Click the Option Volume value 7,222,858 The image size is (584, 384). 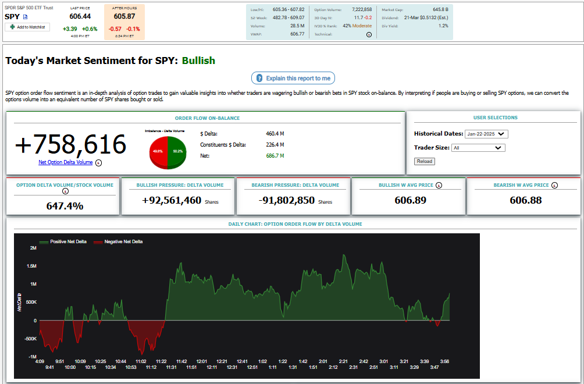point(362,10)
